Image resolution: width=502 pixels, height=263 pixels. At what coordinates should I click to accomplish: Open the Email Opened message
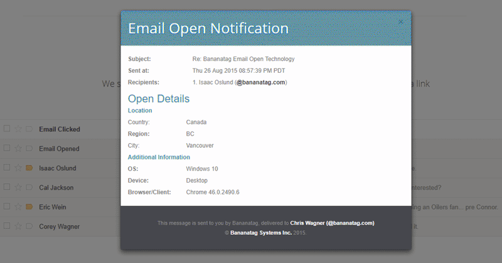point(59,149)
